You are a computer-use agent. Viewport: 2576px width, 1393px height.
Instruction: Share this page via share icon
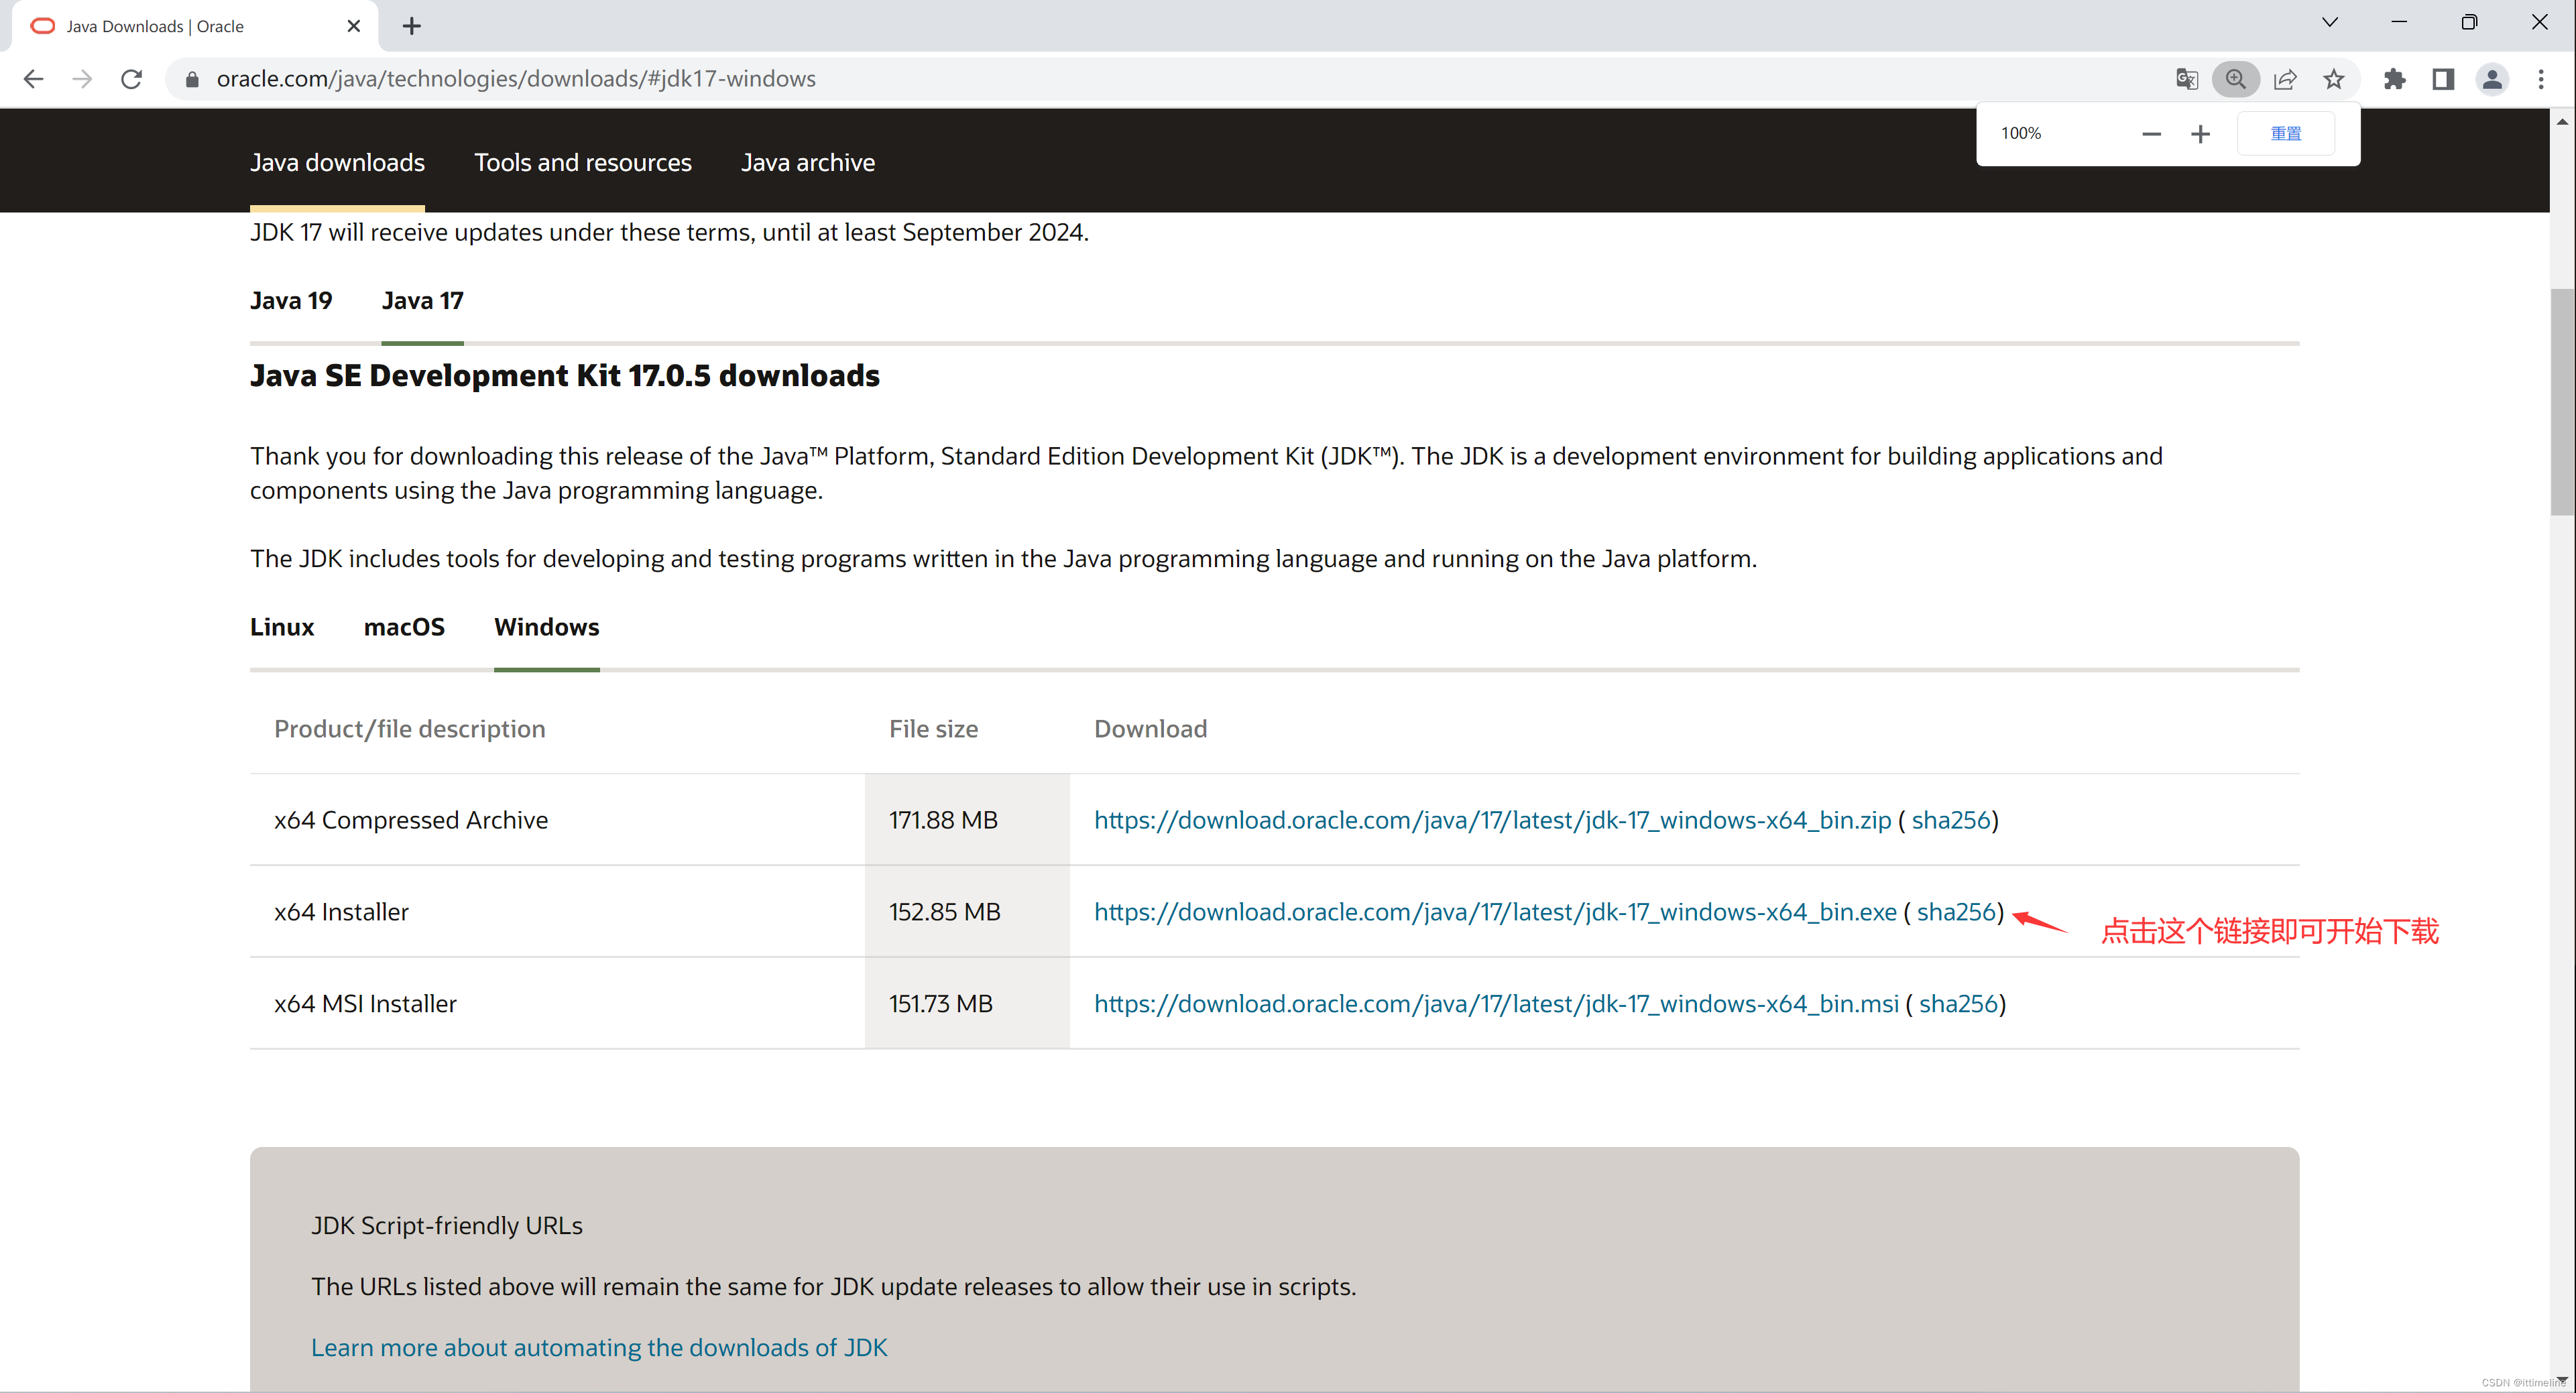2285,79
